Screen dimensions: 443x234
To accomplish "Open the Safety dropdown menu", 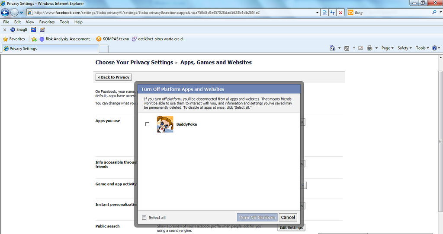I will [404, 48].
